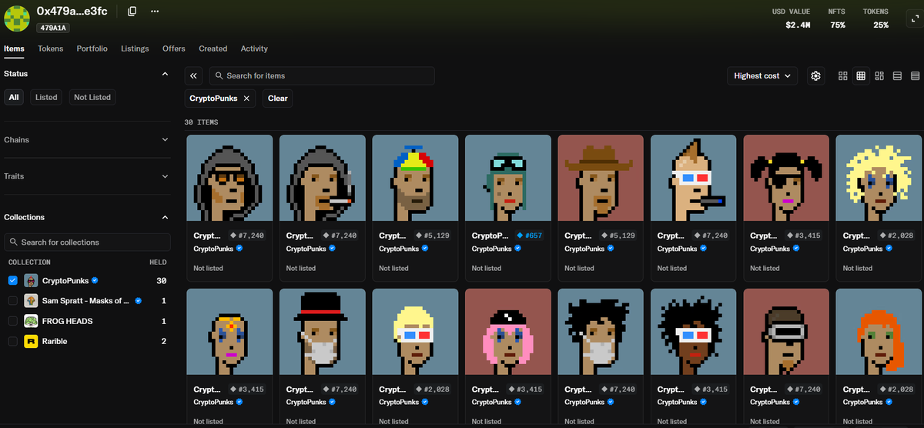924x428 pixels.
Task: Click the yellow Rarible collection icon
Action: (31, 341)
